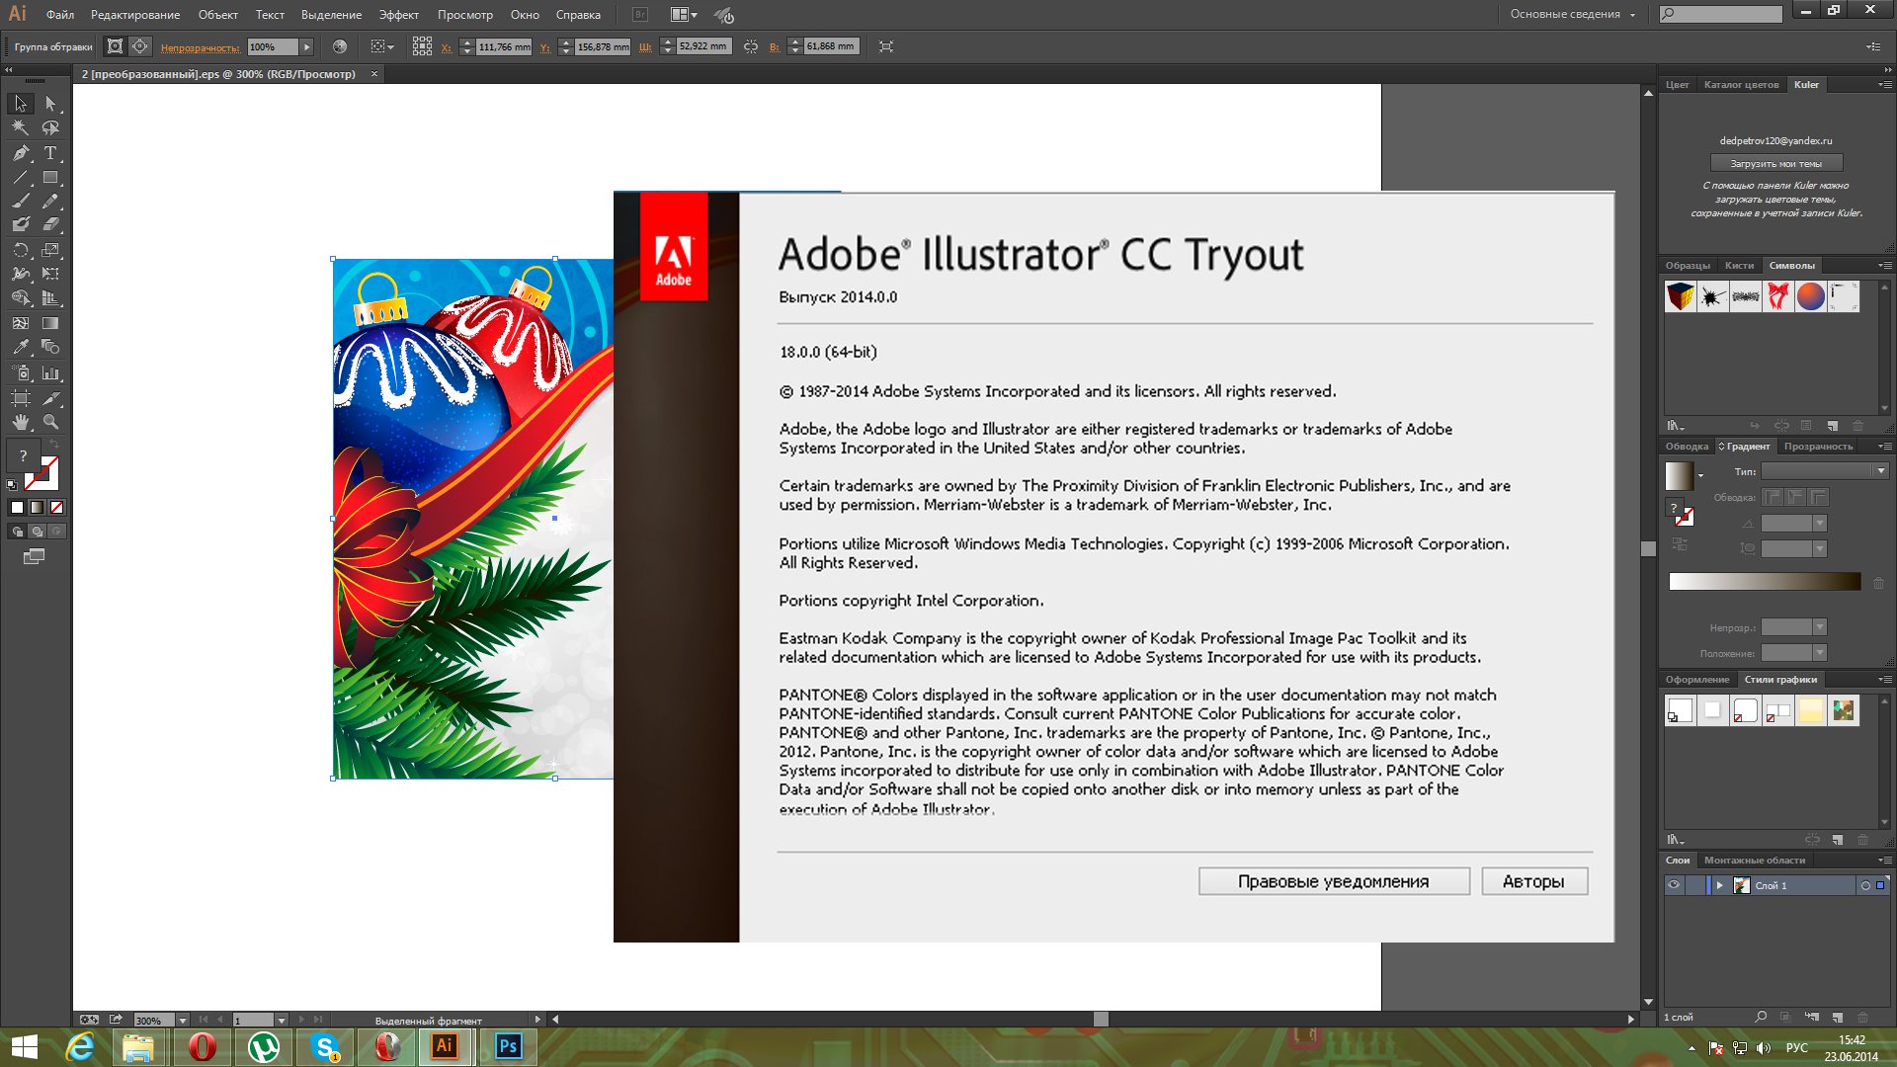Set paint mode to Gradient
Screen dimensions: 1897x1067
pyautogui.click(x=37, y=508)
